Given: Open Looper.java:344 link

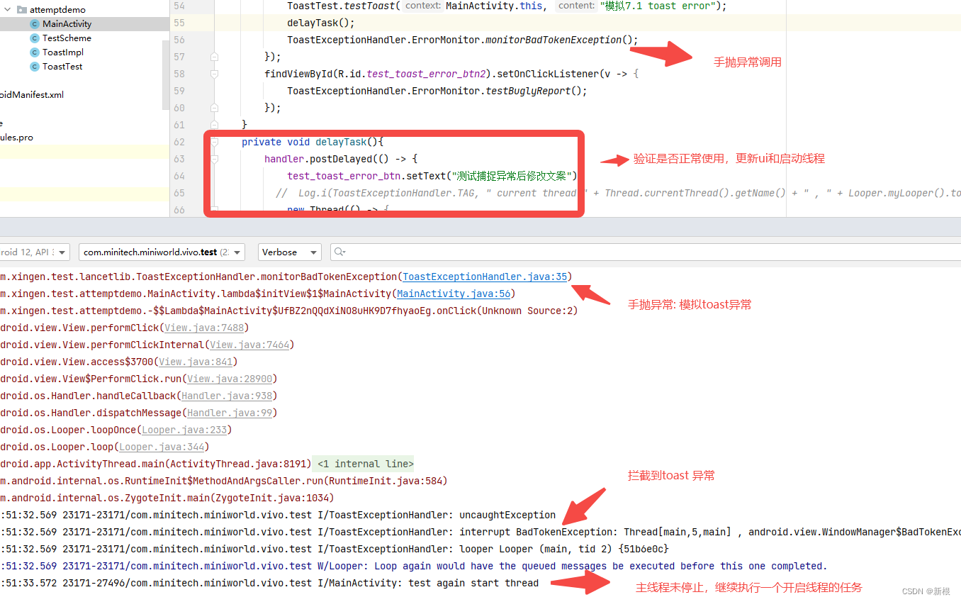Looking at the screenshot, I should pos(162,447).
